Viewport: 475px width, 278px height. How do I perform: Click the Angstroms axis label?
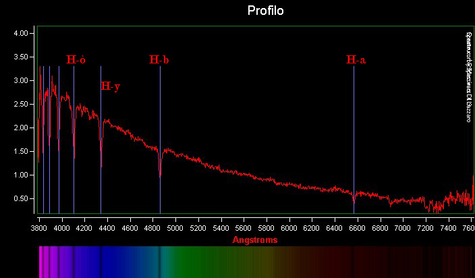(255, 240)
